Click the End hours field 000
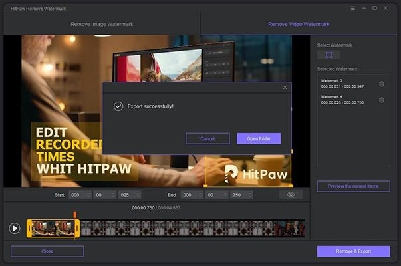Screen dimensions: 401x266 pos(190,195)
